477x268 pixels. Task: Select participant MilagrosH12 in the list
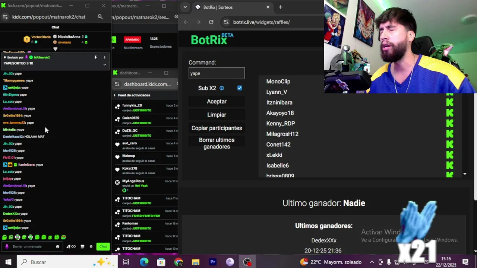pyautogui.click(x=282, y=134)
